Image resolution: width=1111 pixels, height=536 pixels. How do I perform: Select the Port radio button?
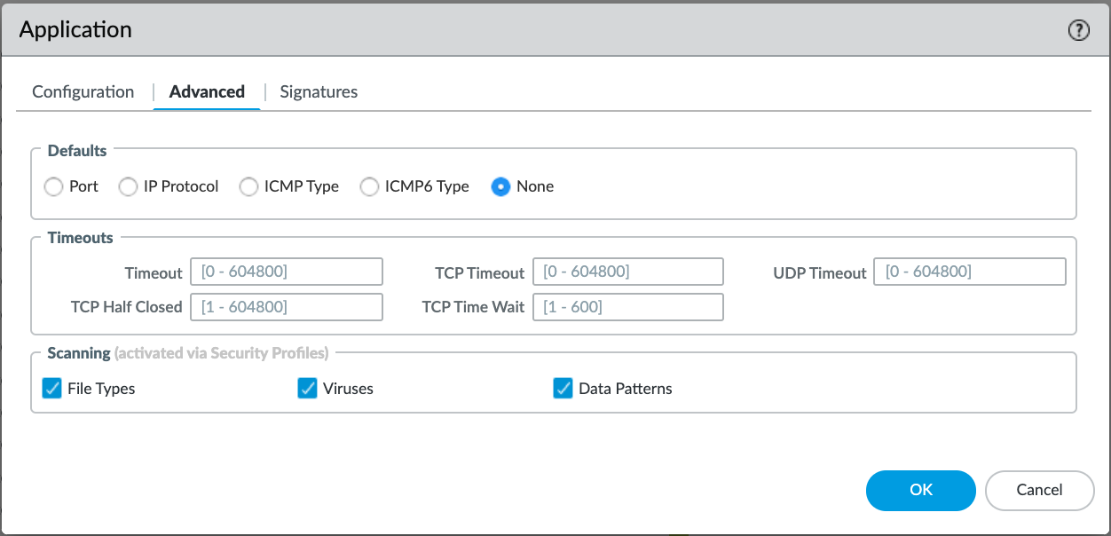[x=54, y=187]
